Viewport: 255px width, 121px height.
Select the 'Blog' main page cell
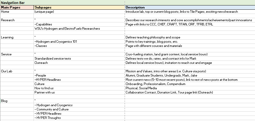tap(5, 101)
